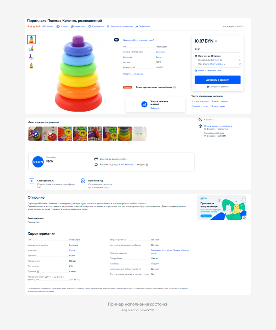Viewport: 276px width, 330px height.
Task: Click the 2 videos camera icon
Action: pyautogui.click(x=58, y=27)
